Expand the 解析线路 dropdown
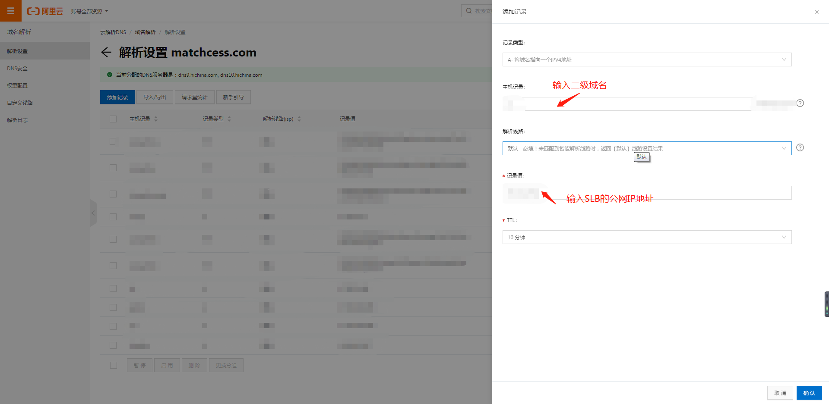Viewport: 829px width, 404px height. click(x=646, y=148)
